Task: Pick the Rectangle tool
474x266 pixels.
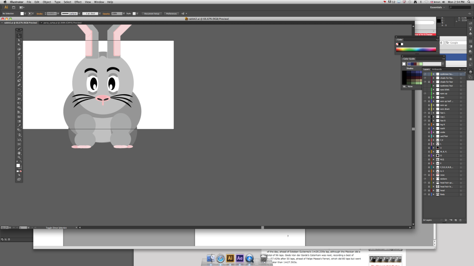Action: tap(19, 67)
